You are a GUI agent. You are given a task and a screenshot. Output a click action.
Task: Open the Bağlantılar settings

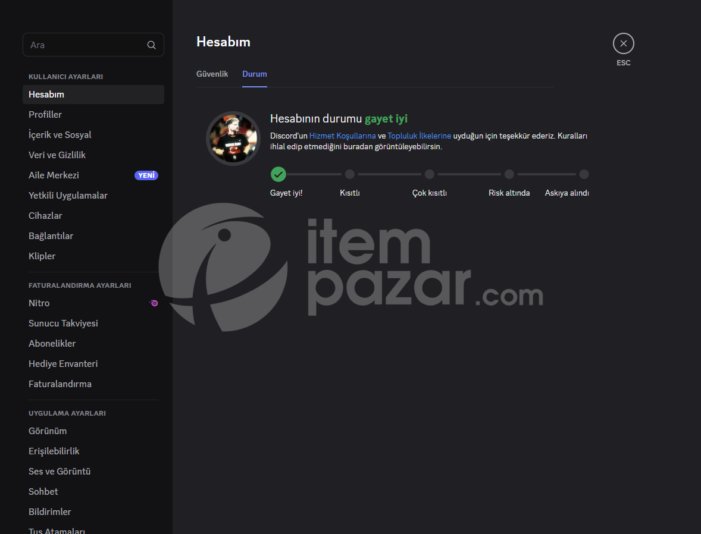(x=93, y=236)
